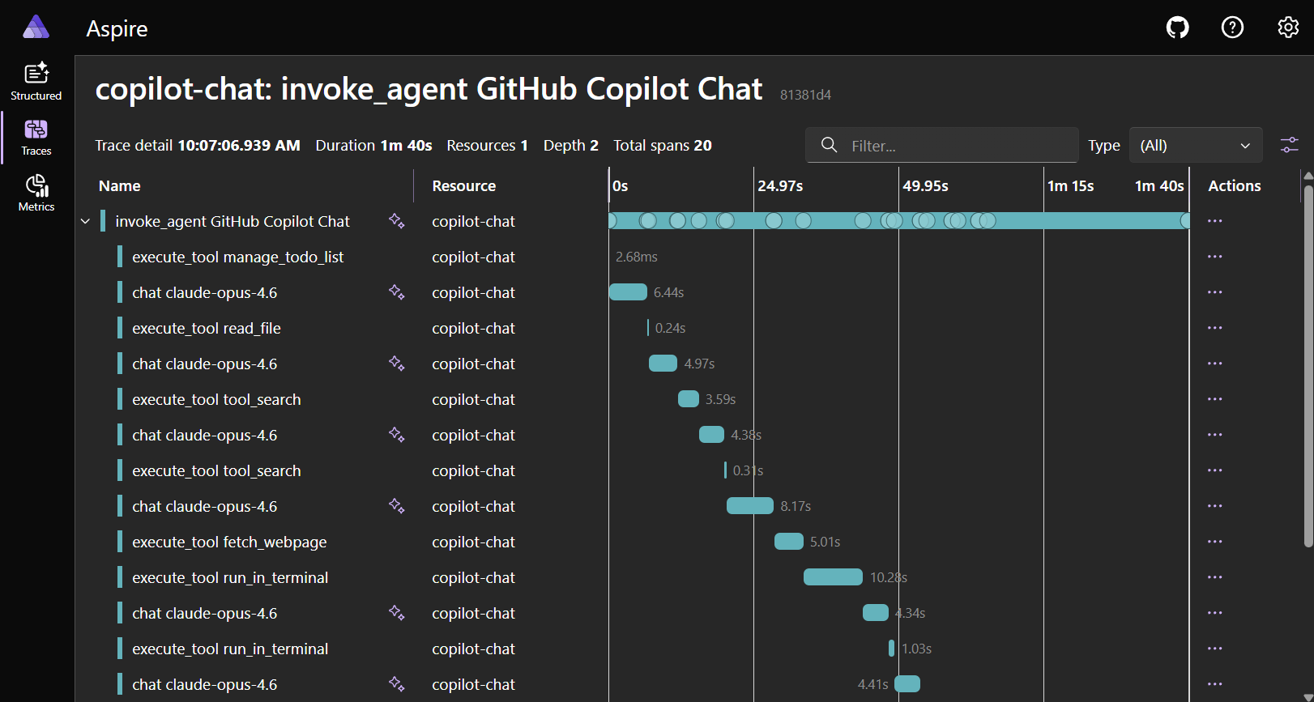
Task: Click the 8.17s span bar in the timeline
Action: pos(749,505)
